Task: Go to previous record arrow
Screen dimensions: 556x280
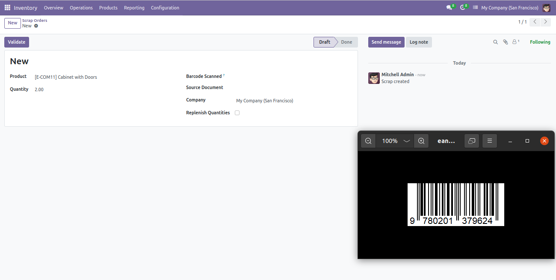Action: (x=535, y=22)
